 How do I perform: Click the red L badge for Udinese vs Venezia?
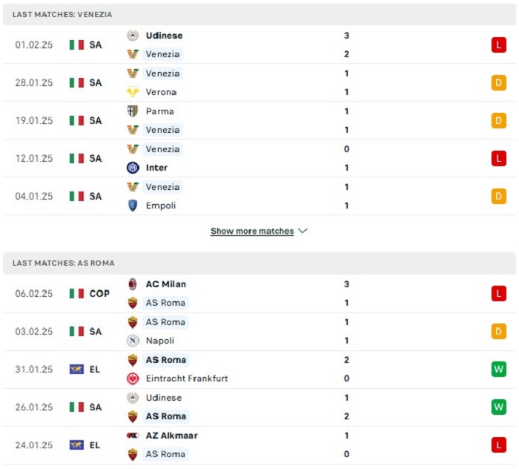[x=499, y=45]
